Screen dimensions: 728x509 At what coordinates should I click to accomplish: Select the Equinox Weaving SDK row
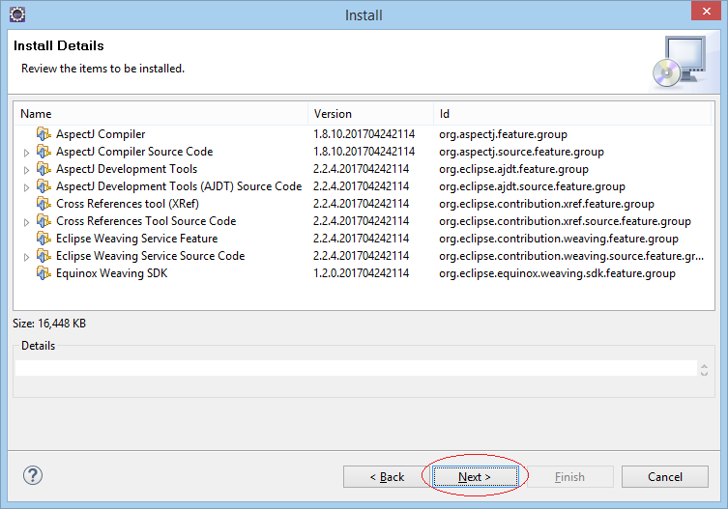coord(364,273)
